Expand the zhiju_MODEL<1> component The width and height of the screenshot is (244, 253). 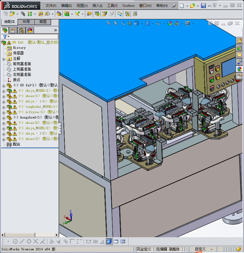pyautogui.click(x=4, y=91)
